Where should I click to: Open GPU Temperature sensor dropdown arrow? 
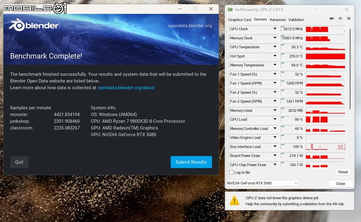tap(274, 47)
